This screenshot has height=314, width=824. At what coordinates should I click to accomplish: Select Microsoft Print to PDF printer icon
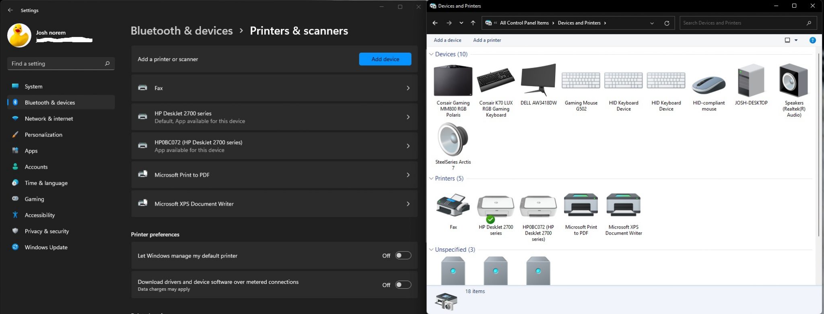pyautogui.click(x=581, y=205)
